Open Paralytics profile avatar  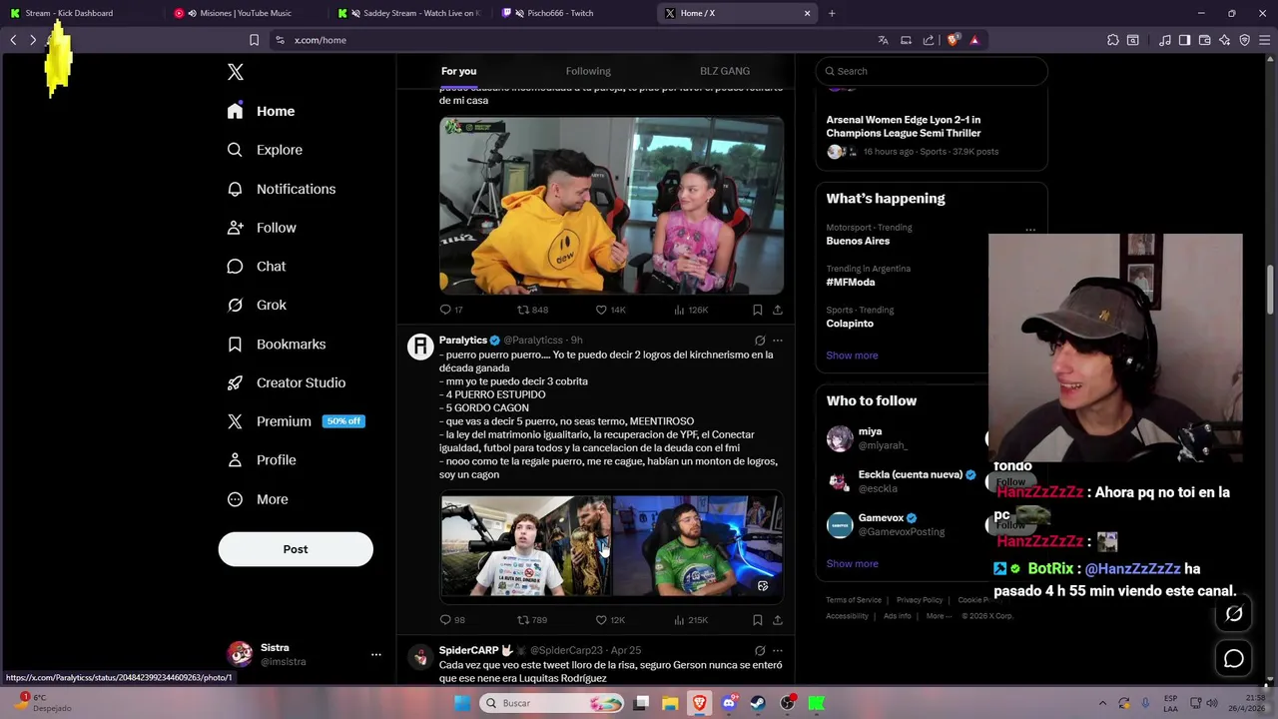420,347
